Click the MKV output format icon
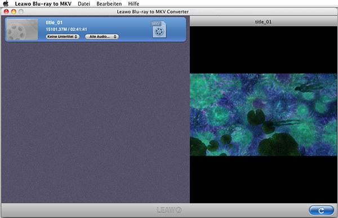338x218 pixels. (159, 29)
